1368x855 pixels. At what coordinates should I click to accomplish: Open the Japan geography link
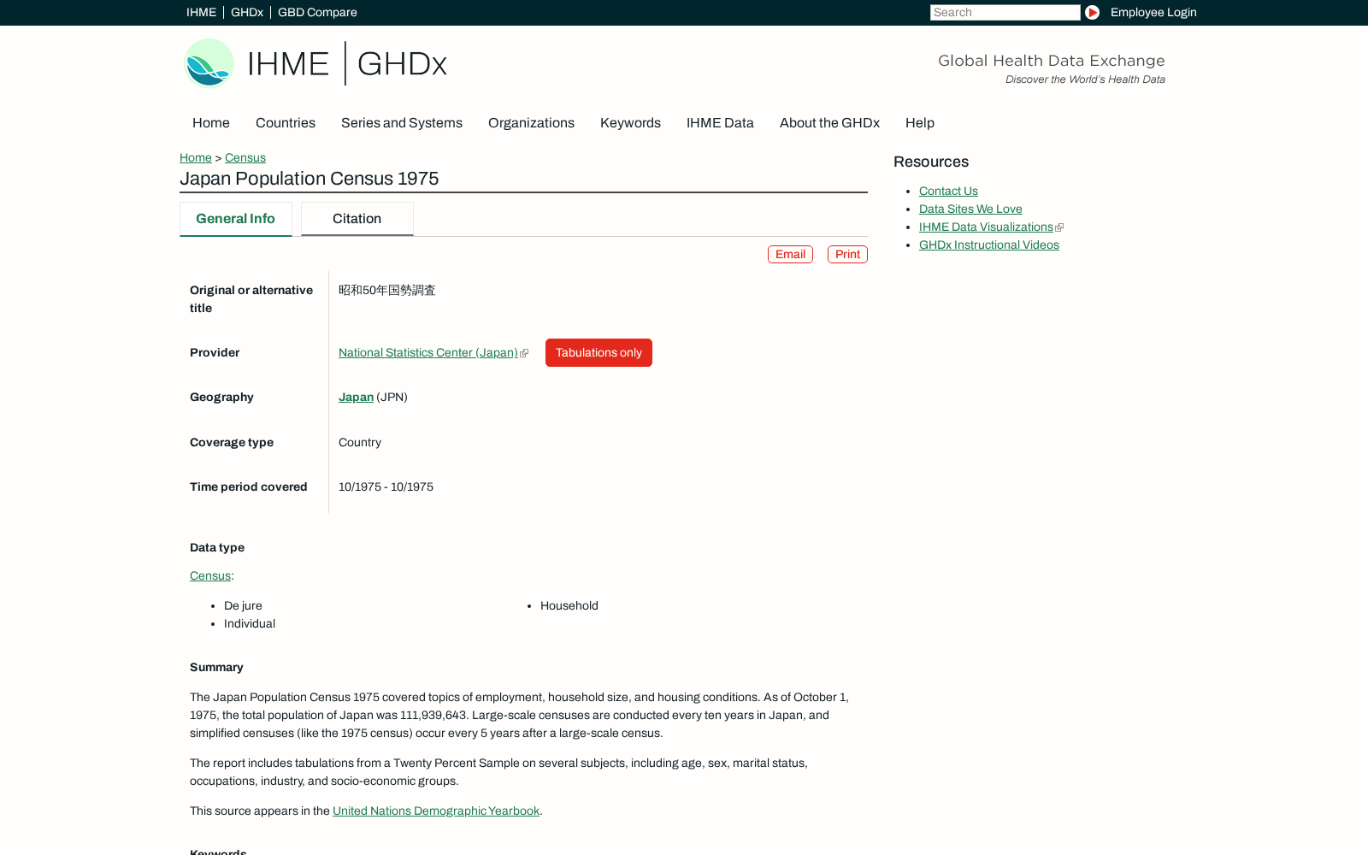(356, 397)
